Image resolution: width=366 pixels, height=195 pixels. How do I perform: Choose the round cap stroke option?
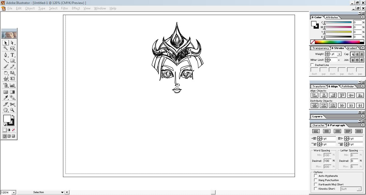tap(357, 54)
